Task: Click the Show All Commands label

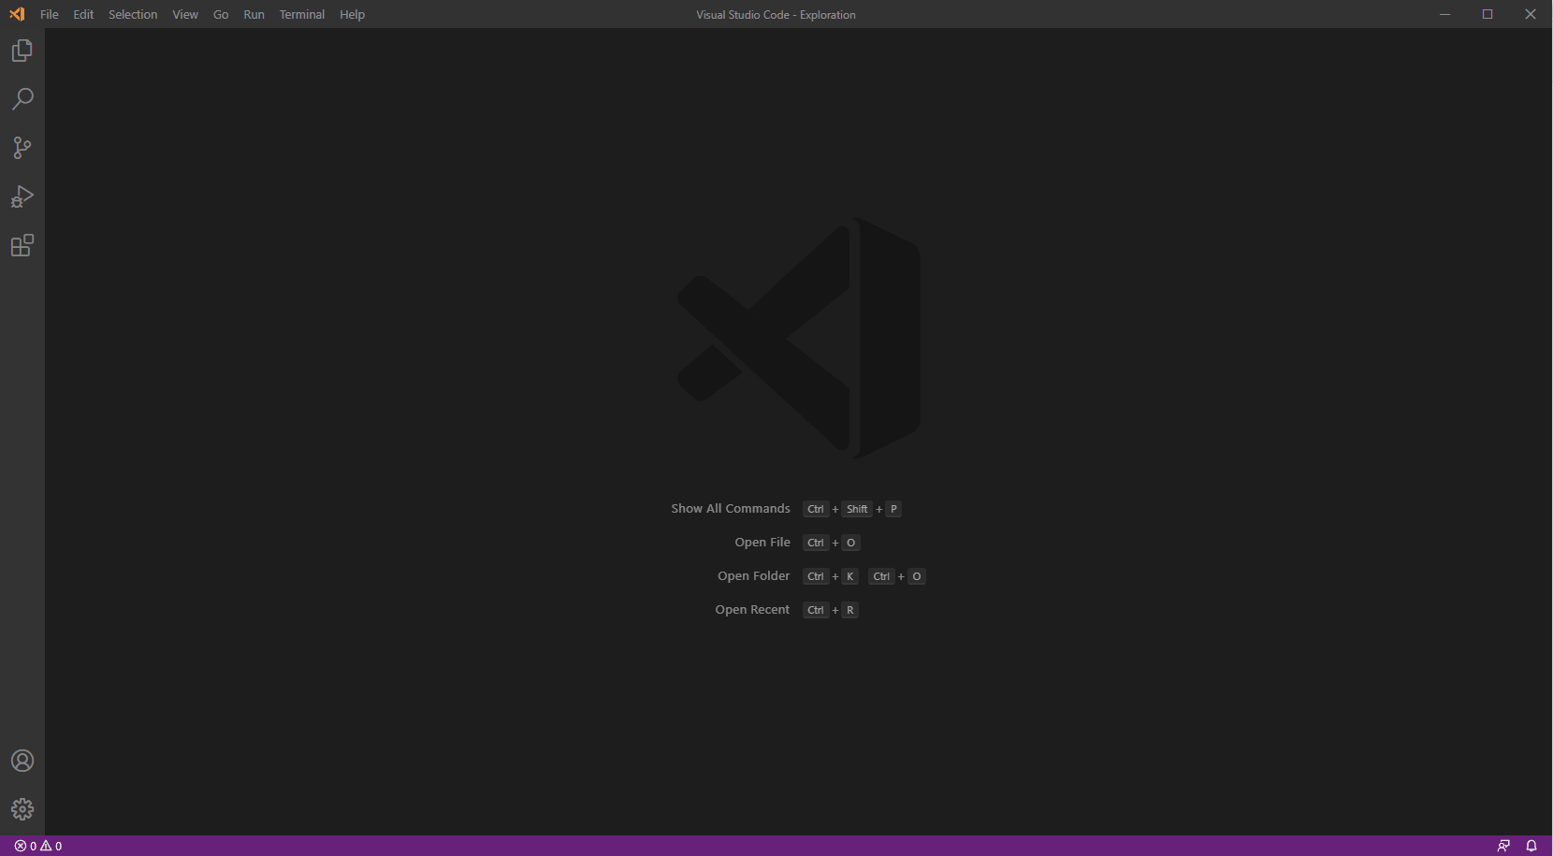Action: click(731, 509)
